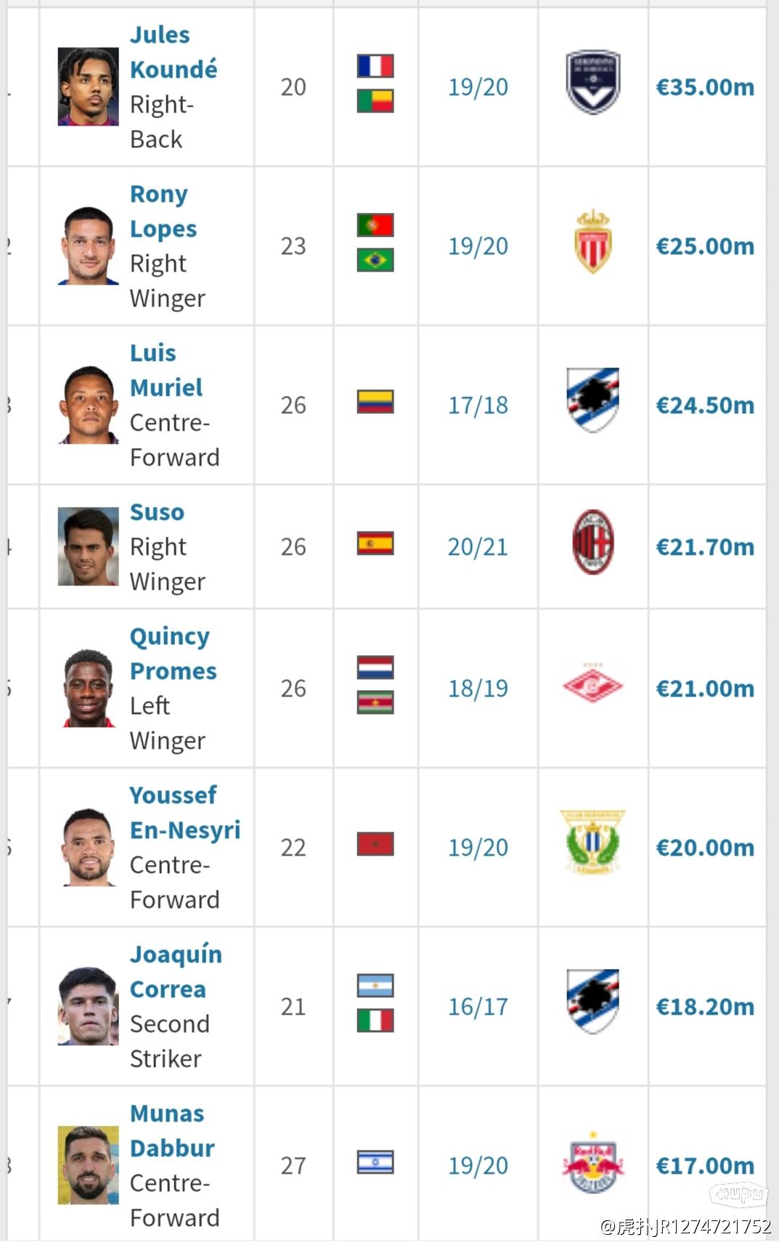779x1245 pixels.
Task: Click the AS Monaco club crest
Action: click(x=593, y=241)
